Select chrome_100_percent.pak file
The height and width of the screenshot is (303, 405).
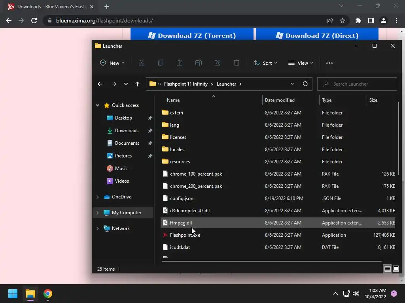[x=278, y=174]
